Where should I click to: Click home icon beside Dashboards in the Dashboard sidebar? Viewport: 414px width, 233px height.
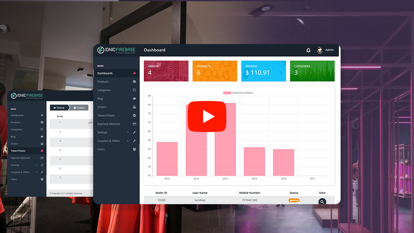tap(134, 73)
